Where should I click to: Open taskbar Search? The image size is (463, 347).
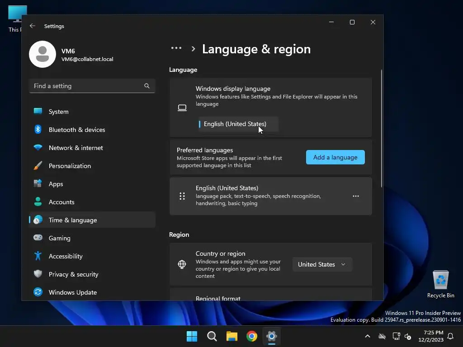click(x=212, y=336)
